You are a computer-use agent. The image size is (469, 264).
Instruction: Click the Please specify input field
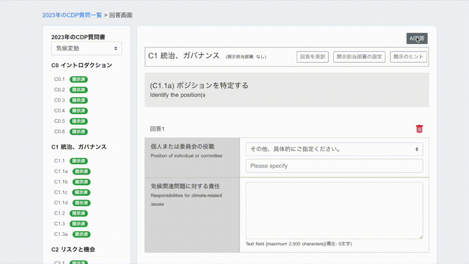[x=334, y=166]
